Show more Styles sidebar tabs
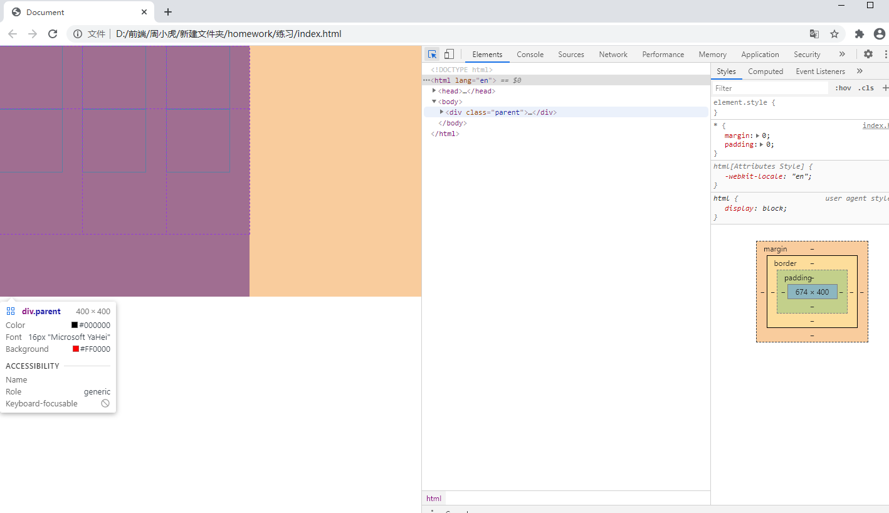The image size is (889, 513). (860, 71)
